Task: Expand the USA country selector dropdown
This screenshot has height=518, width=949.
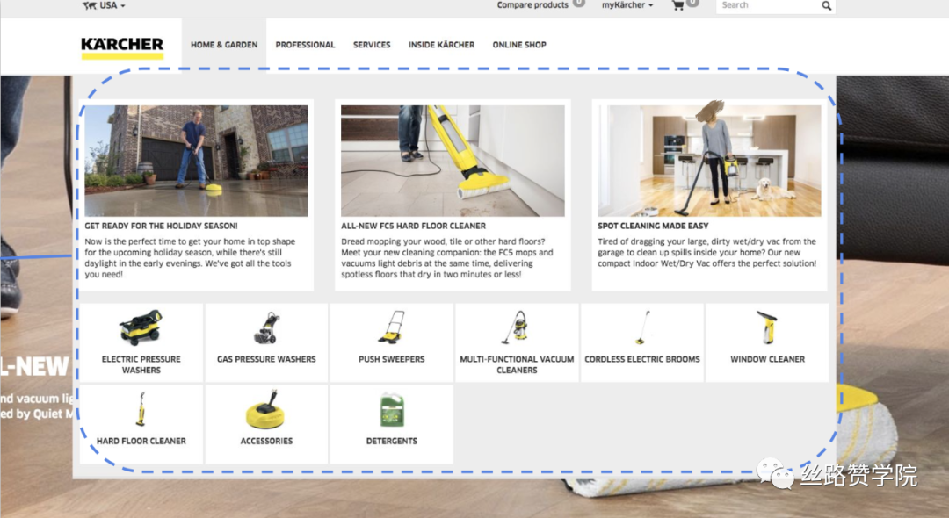Action: [x=104, y=5]
